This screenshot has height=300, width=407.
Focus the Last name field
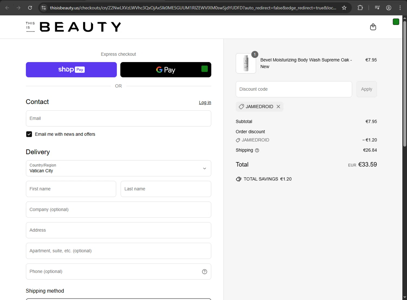166,189
